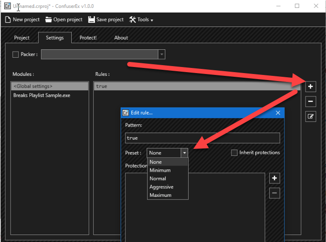Click the Edit rule dialog title icon
The image size is (326, 242).
click(126, 113)
